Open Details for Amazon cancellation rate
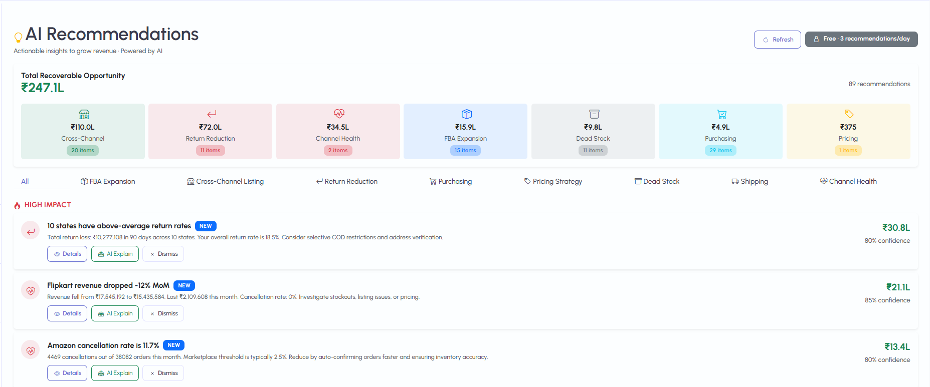The height and width of the screenshot is (387, 930). point(67,373)
